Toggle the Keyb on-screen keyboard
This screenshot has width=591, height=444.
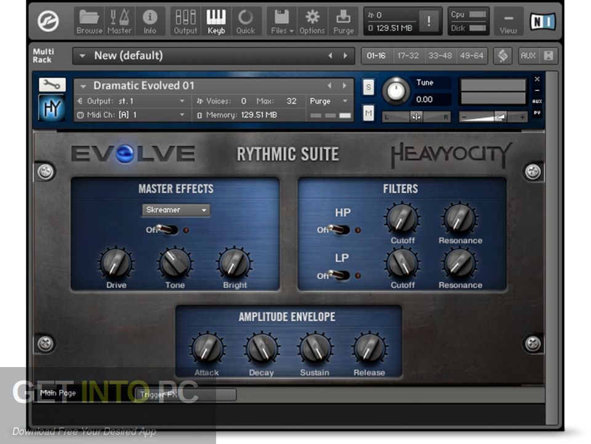click(x=216, y=22)
